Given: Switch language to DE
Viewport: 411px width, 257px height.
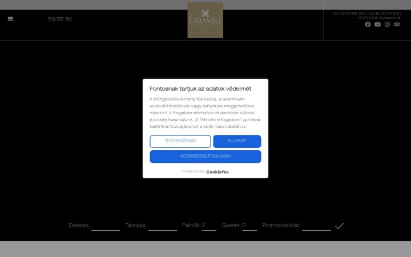Looking at the screenshot, I should click(60, 19).
